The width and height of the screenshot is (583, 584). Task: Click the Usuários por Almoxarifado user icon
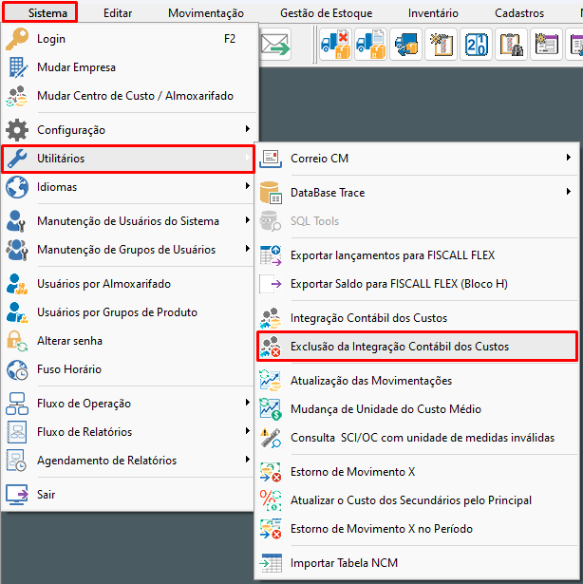[17, 284]
